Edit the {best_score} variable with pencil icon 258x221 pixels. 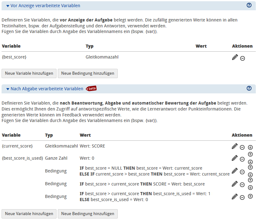point(235,58)
